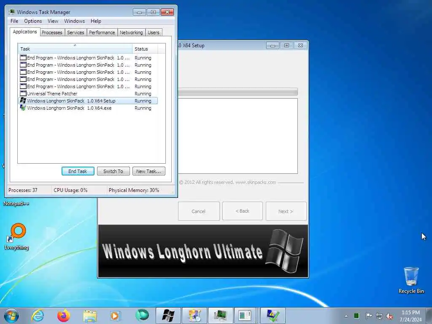Switch to the Applications tab
This screenshot has height=324, width=432.
[x=25, y=32]
